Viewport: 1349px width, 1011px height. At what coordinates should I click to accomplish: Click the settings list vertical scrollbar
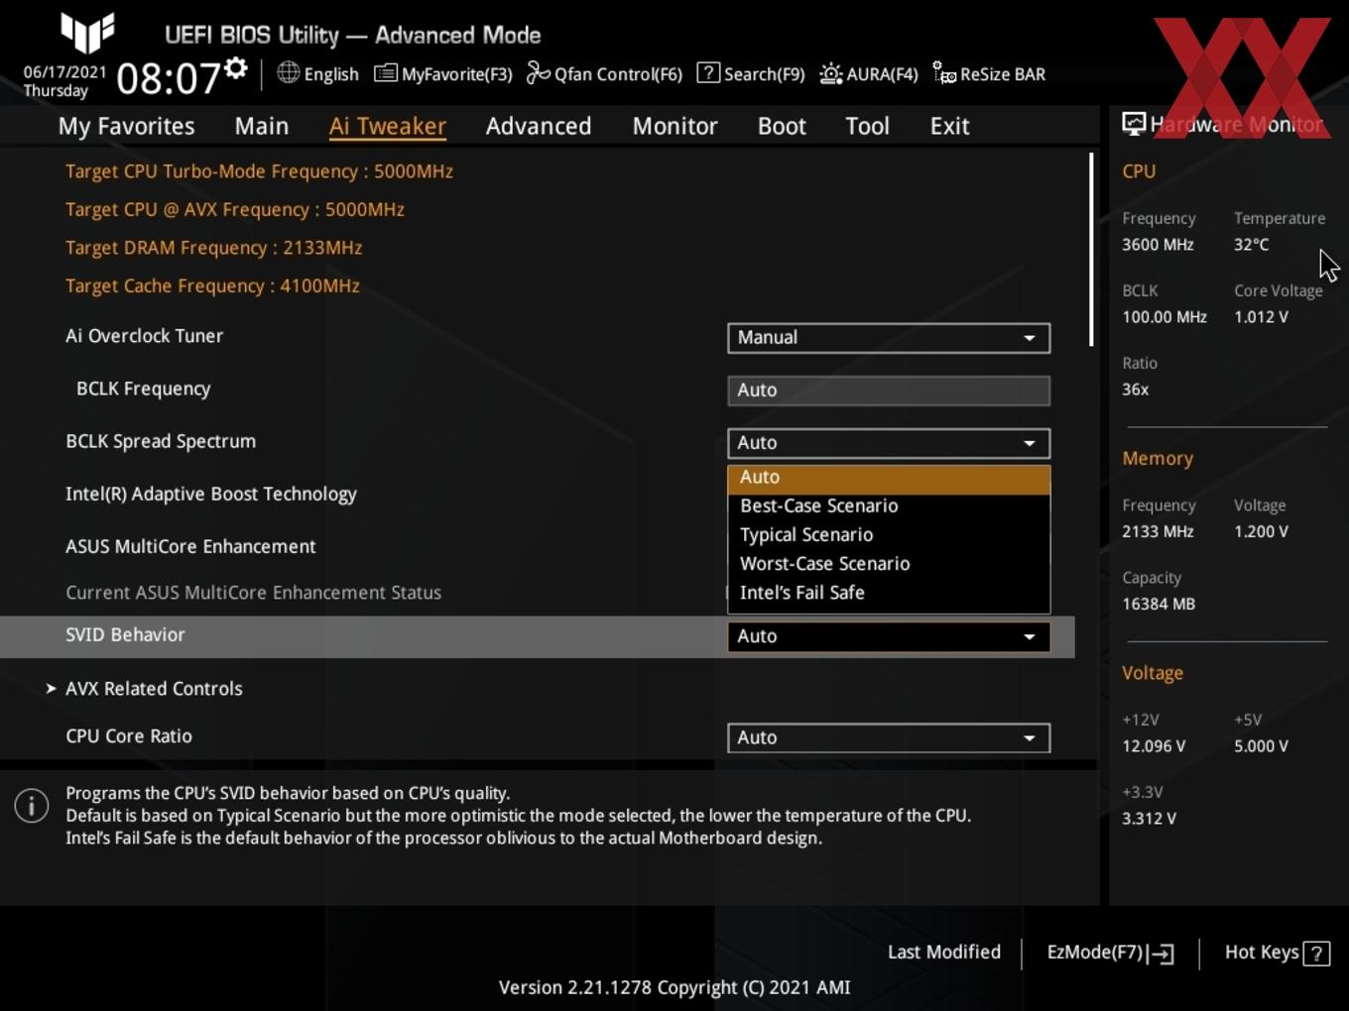point(1091,250)
